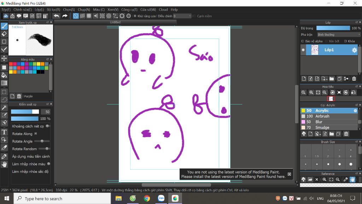
Task: Enable the concentric circle snap guide
Action: [109, 16]
